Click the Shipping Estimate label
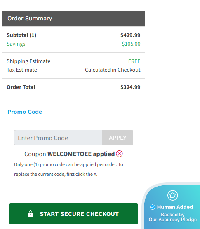The image size is (200, 229). point(28,61)
